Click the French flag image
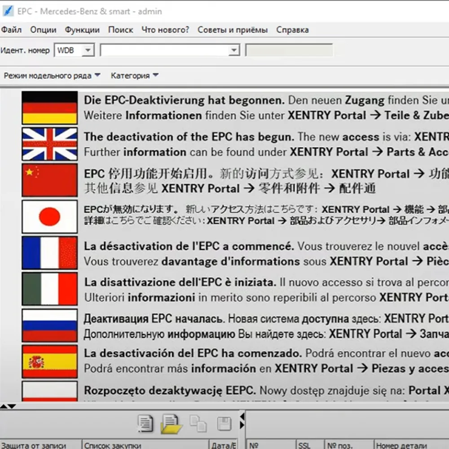Image resolution: width=449 pixels, height=449 pixels. (50, 253)
